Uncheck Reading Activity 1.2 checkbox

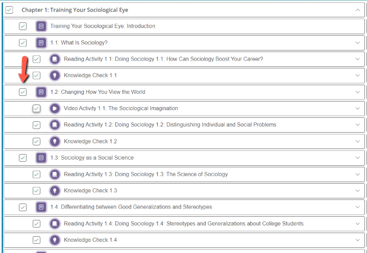coord(36,125)
